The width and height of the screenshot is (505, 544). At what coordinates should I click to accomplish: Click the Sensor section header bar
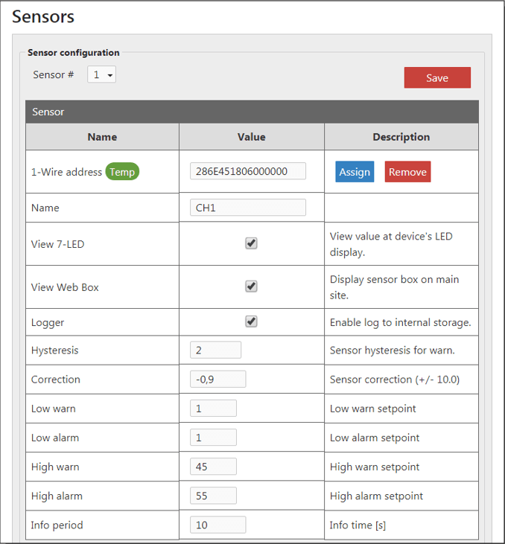252,112
